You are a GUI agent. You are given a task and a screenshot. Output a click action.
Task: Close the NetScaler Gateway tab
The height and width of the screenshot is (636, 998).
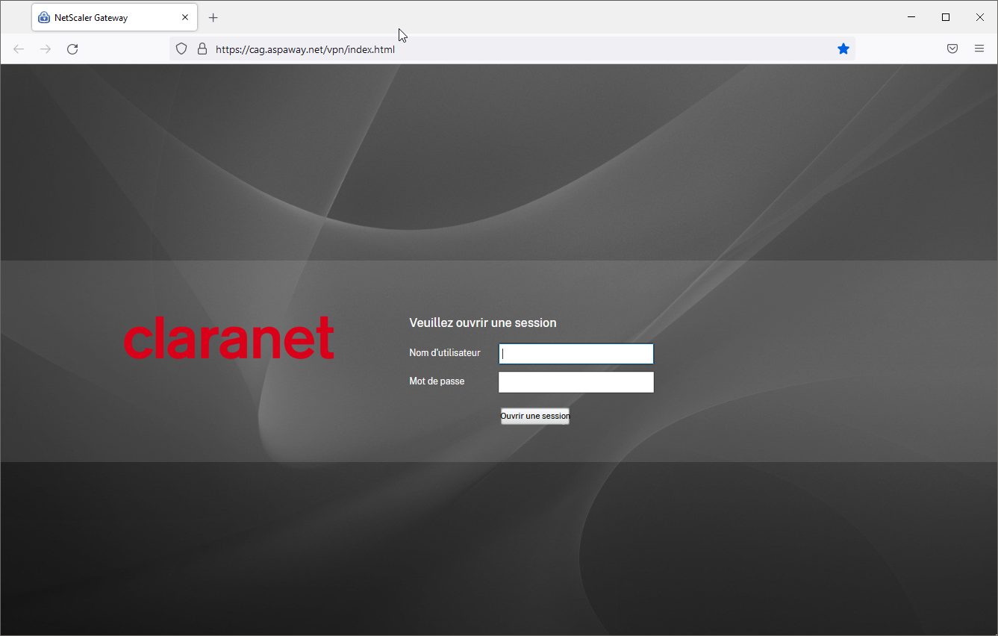pos(185,18)
